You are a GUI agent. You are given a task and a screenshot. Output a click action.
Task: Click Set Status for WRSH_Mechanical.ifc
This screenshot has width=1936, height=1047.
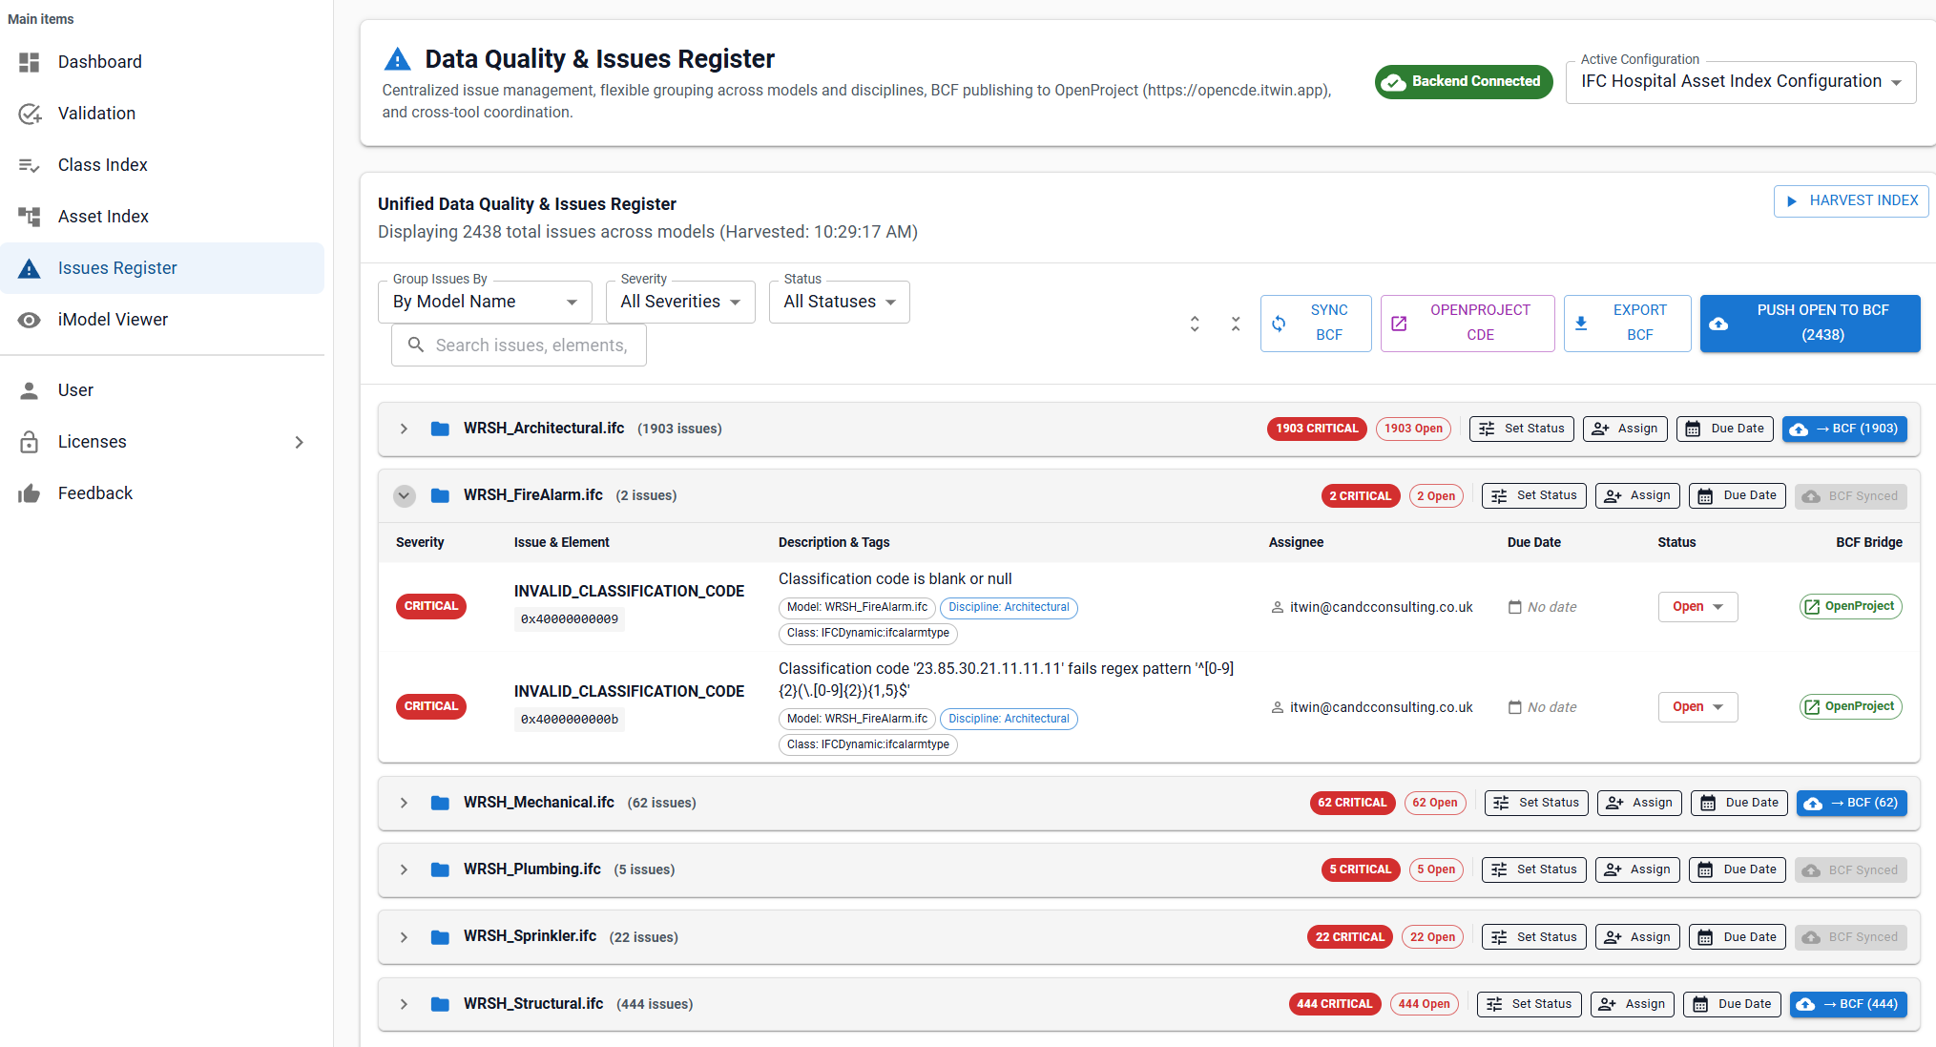point(1537,804)
